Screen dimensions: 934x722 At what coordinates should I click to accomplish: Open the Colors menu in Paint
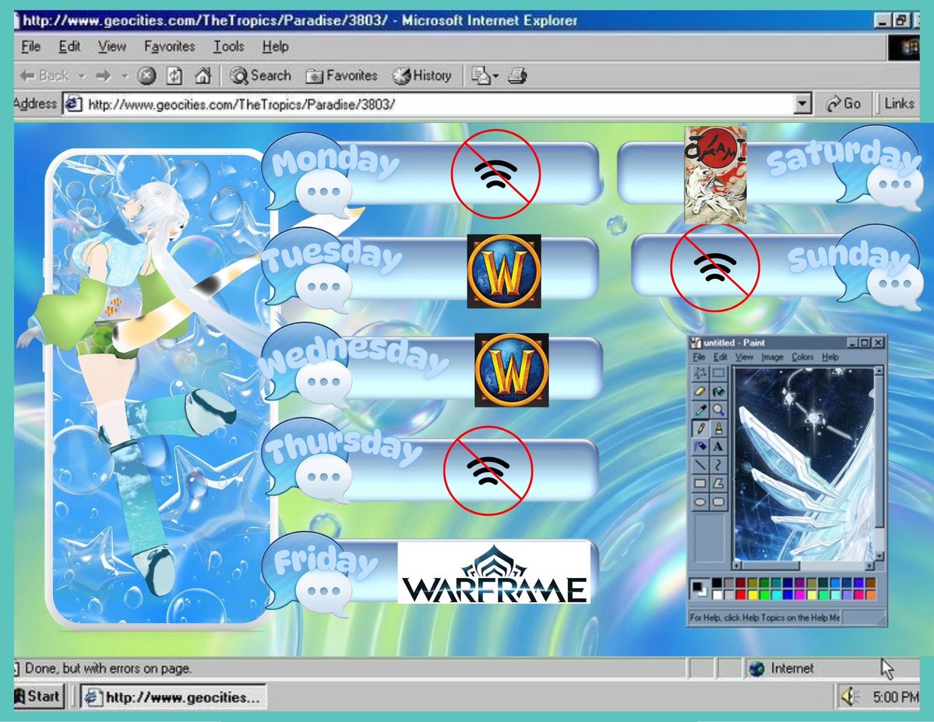click(x=802, y=357)
